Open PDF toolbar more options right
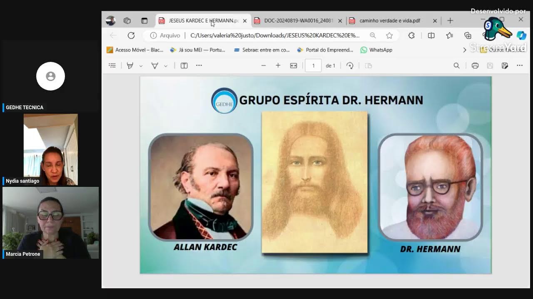This screenshot has height=299, width=533. coord(520,66)
